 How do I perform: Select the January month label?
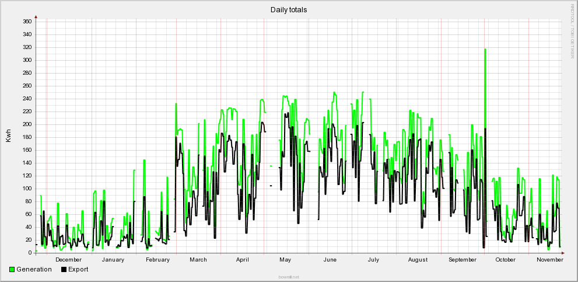point(113,260)
